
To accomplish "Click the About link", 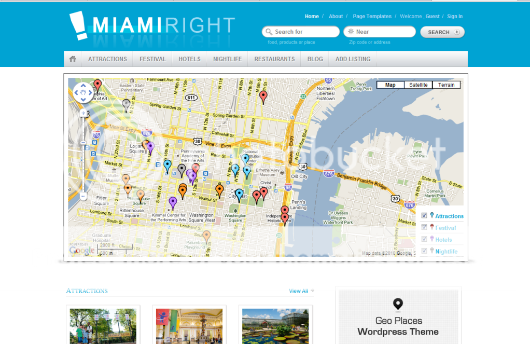I will point(336,16).
